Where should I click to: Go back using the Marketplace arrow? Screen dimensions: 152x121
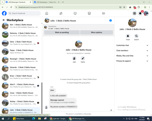pyautogui.click(x=4, y=20)
